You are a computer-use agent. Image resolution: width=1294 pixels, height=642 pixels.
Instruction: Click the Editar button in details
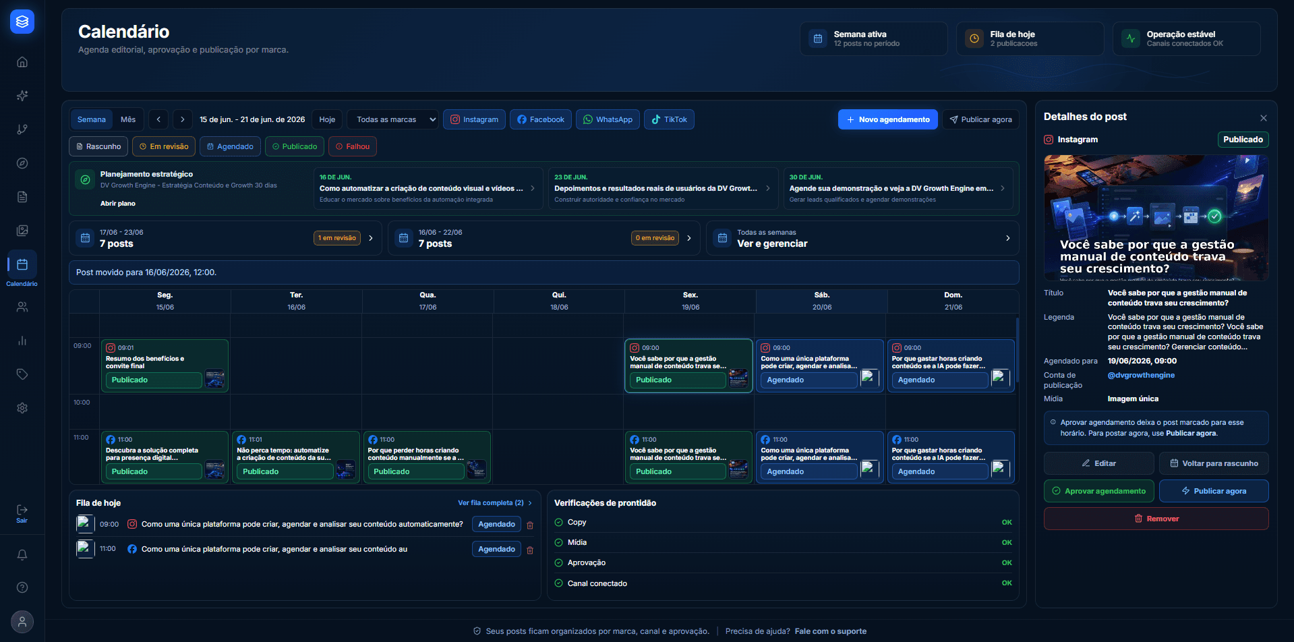[x=1098, y=463]
